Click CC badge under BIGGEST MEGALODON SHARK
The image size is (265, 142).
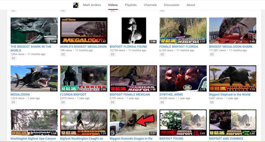tap(212, 54)
